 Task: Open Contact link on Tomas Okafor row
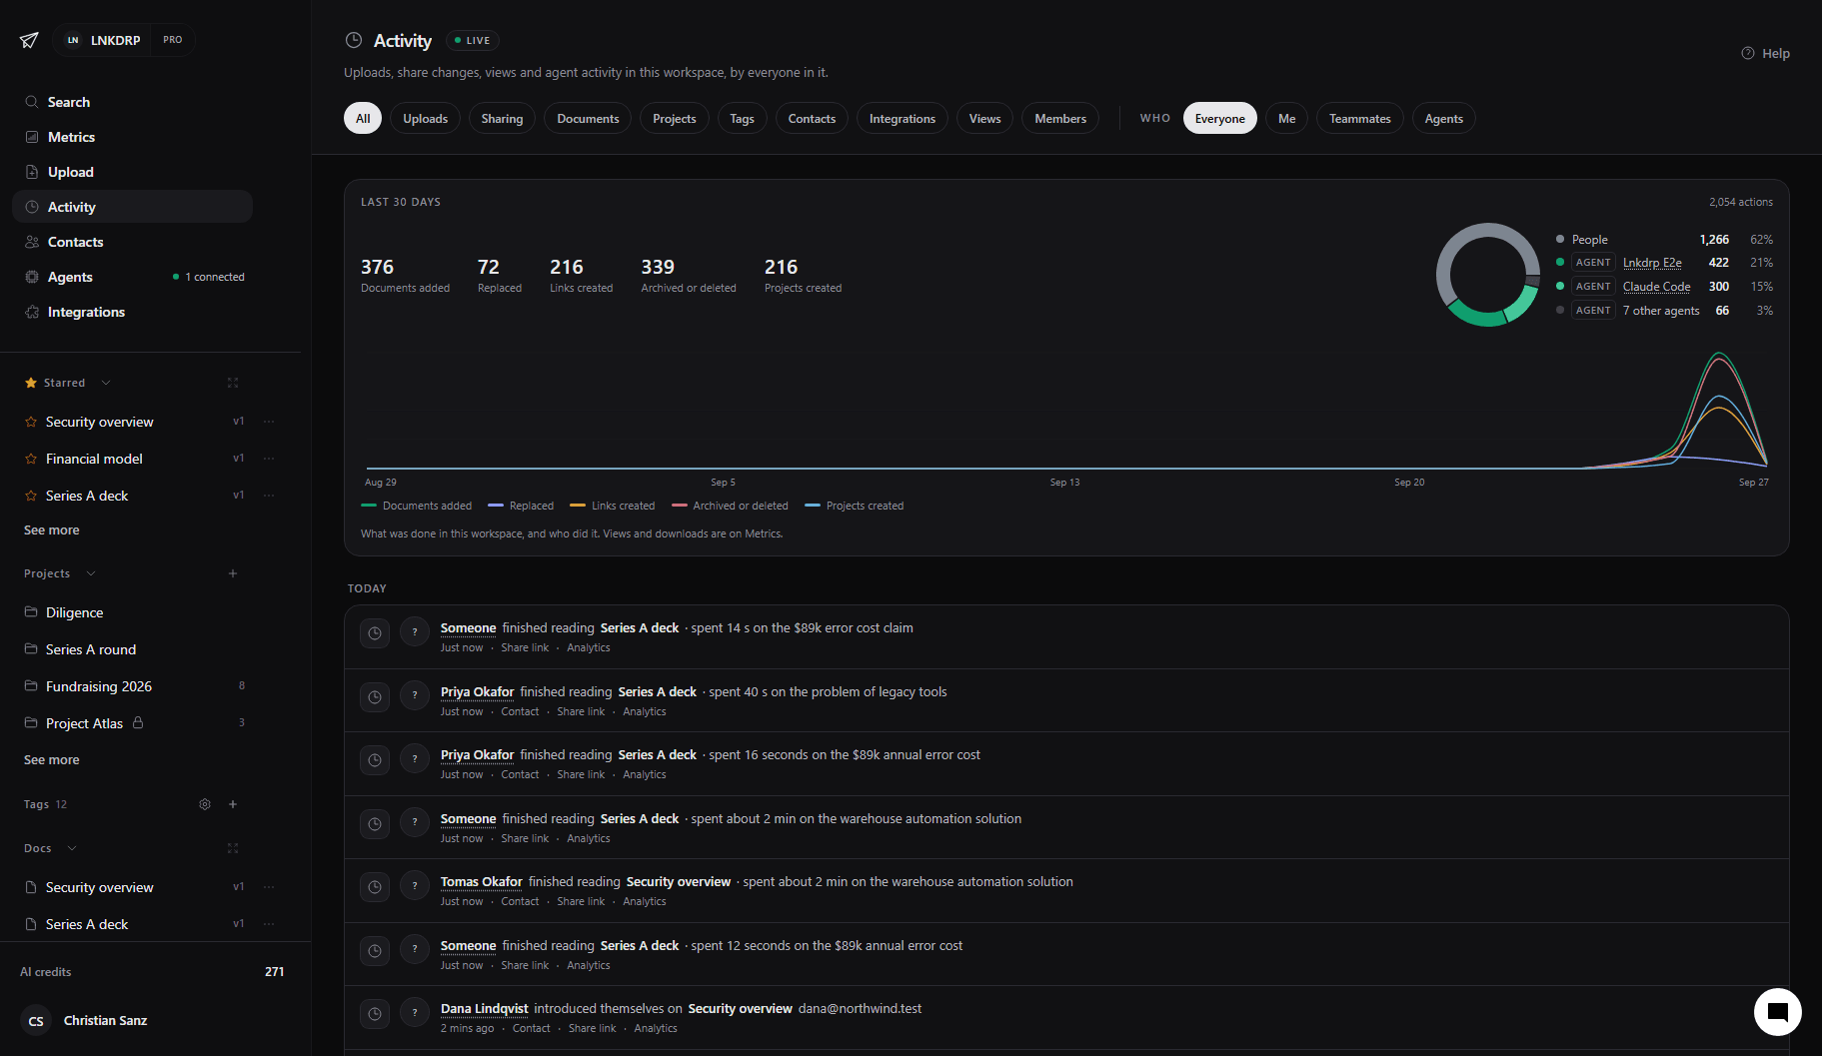(520, 901)
